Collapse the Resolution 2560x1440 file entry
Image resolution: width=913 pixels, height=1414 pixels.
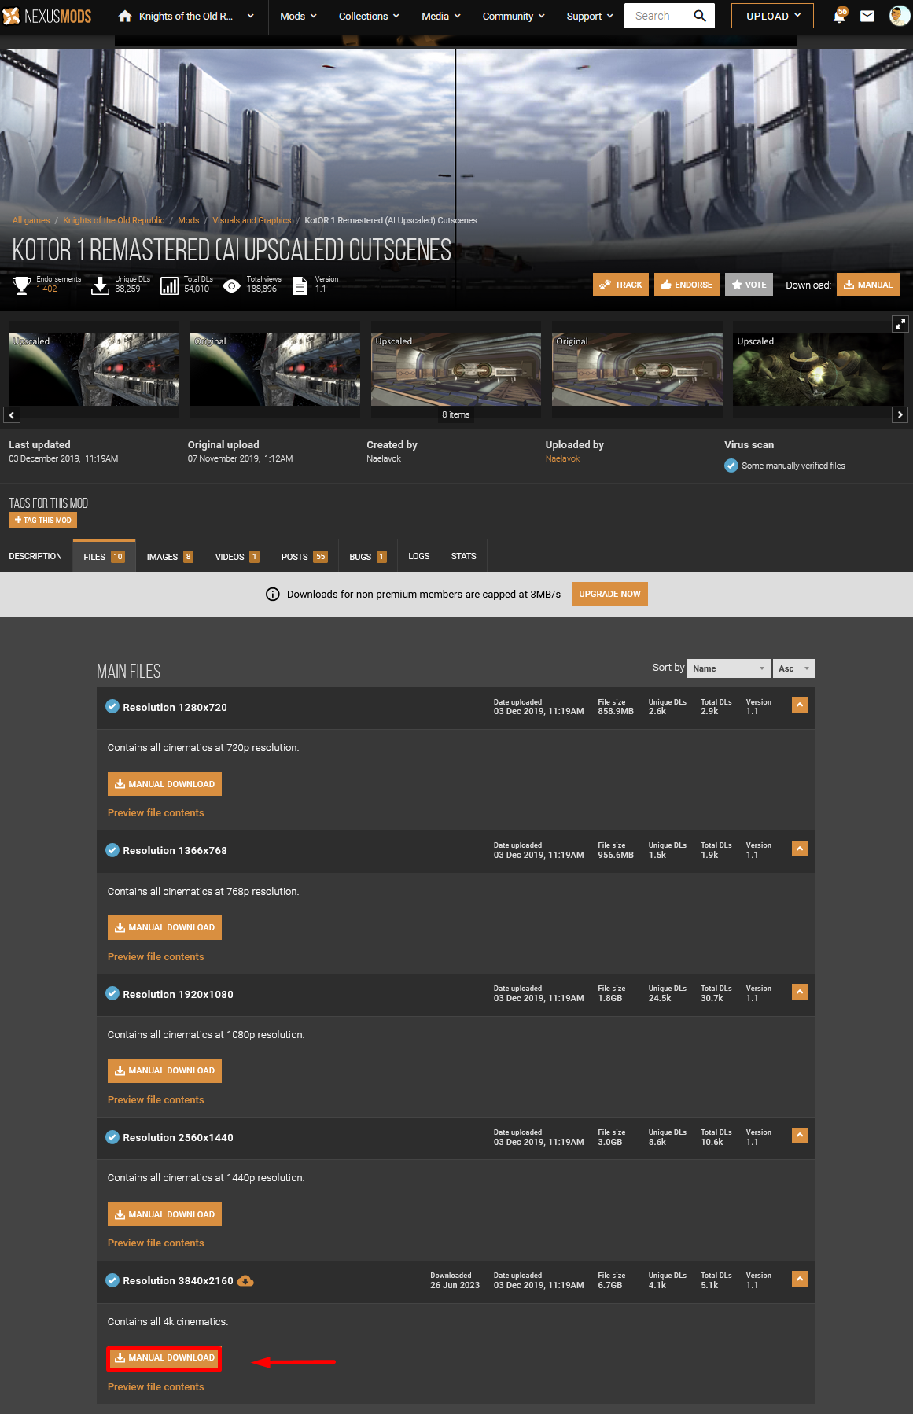click(x=800, y=1135)
